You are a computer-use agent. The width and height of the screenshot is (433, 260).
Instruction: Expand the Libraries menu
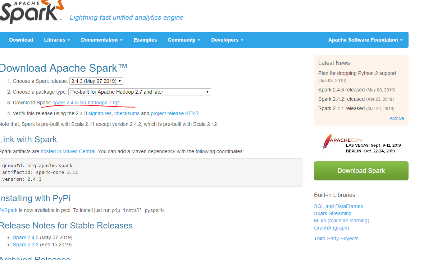click(x=57, y=40)
